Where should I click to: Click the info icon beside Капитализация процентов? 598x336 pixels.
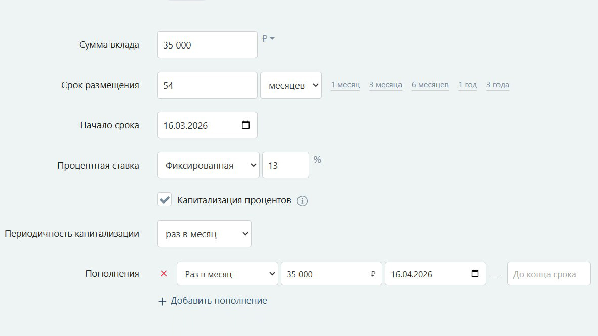[x=302, y=201]
